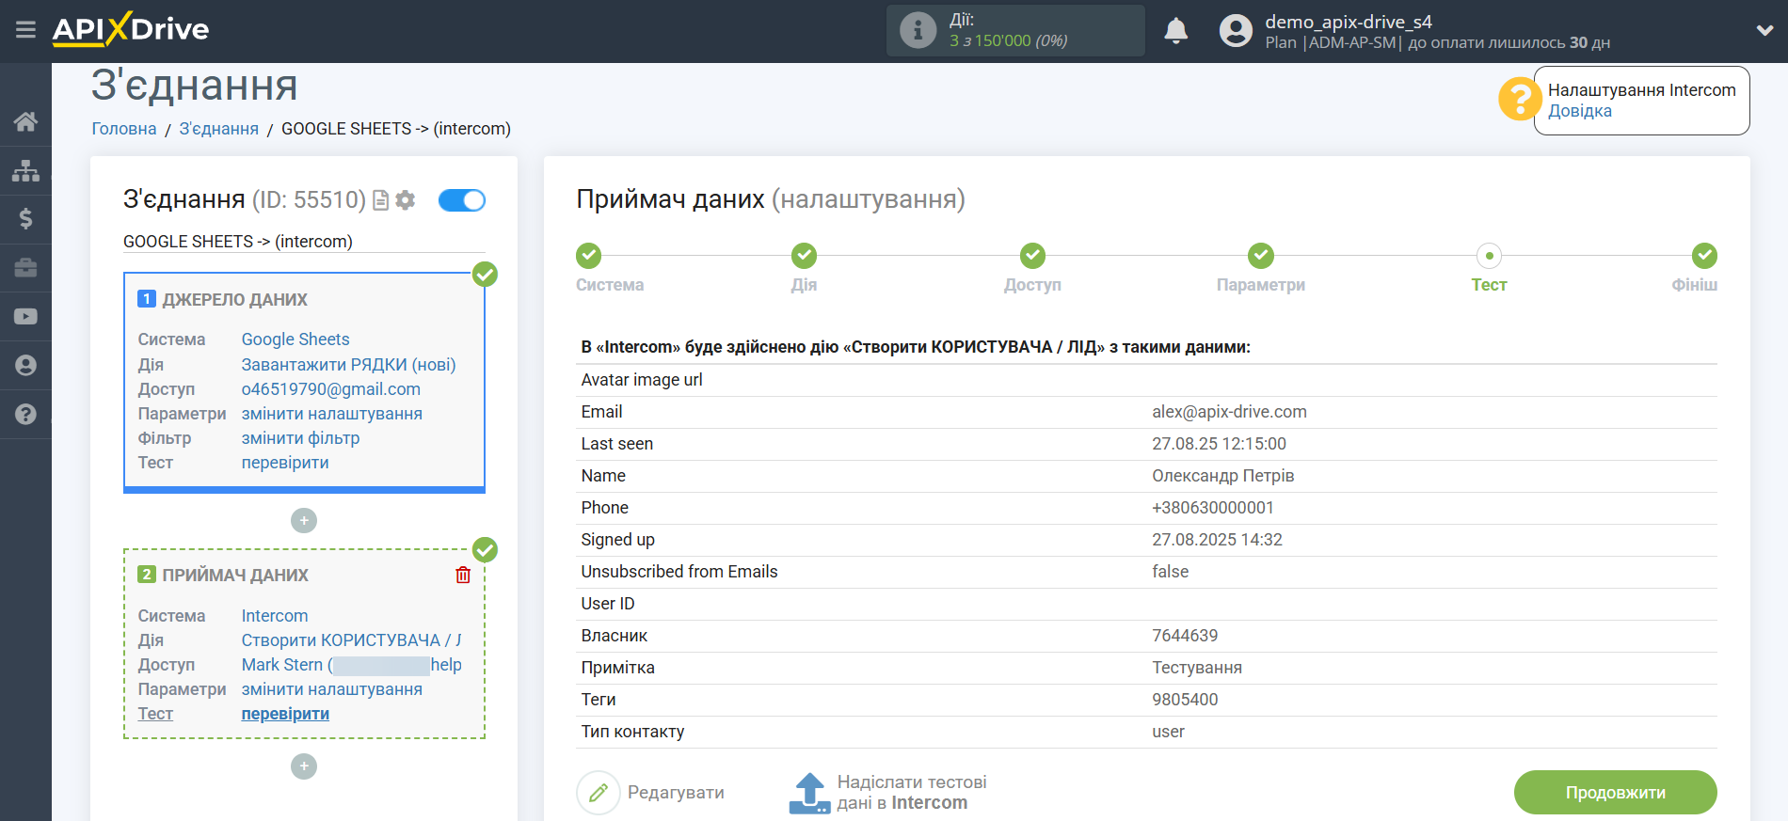Screen dimensions: 1788x821
Task: Send test data to Intercom
Action: 887,793
